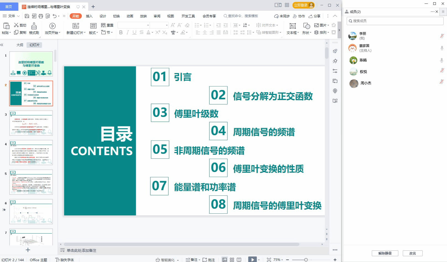Click the slideshow play button in status bar
Screen dimensions: 447x262
click(252, 260)
